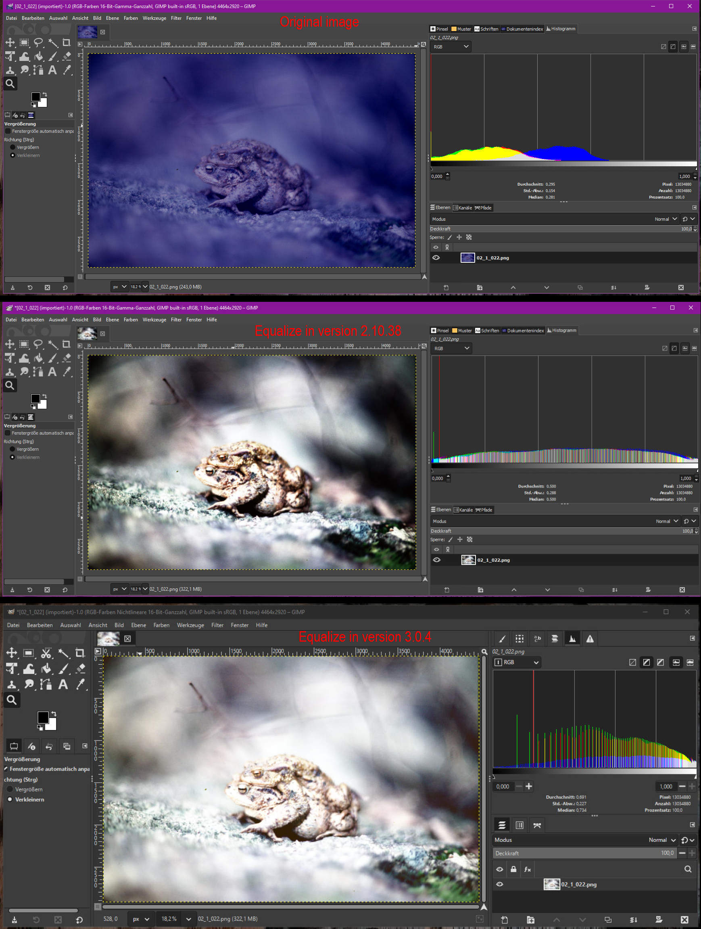The height and width of the screenshot is (929, 701).
Task: Click fx layer effects icon in 3.0.4 window
Action: click(x=527, y=869)
